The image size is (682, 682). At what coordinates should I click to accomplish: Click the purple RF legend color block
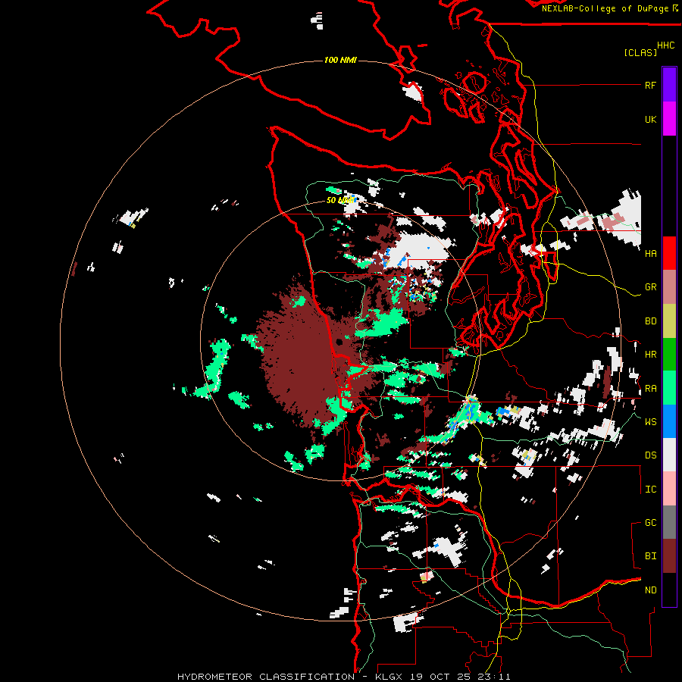pos(669,85)
